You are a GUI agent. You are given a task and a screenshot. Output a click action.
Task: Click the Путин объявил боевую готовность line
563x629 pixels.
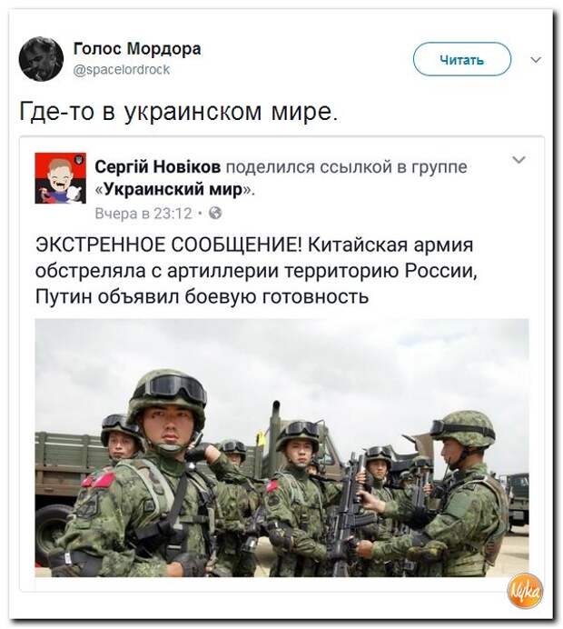point(202,297)
